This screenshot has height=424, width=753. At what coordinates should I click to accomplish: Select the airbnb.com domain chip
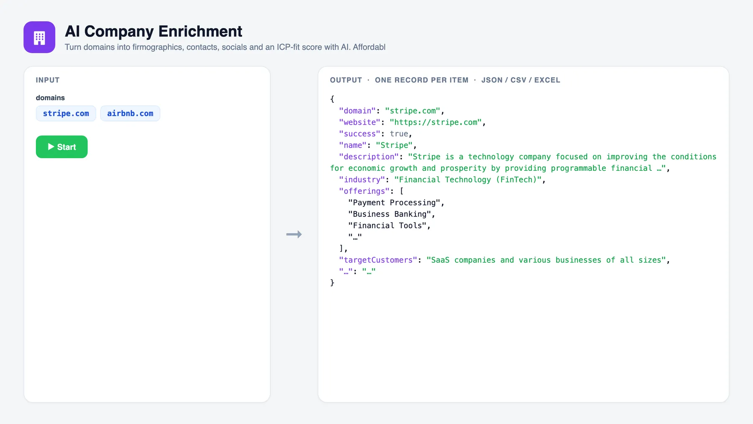[130, 113]
